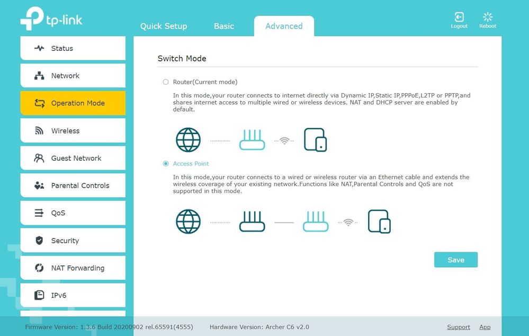Click the Guest Network people icon

(39, 158)
